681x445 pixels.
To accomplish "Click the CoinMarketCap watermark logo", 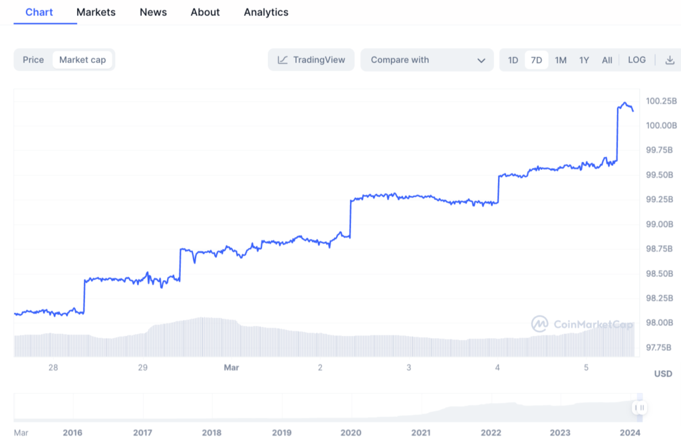I will tap(540, 324).
